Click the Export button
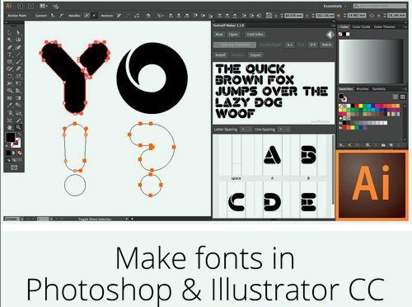The width and height of the screenshot is (412, 307). click(x=255, y=55)
